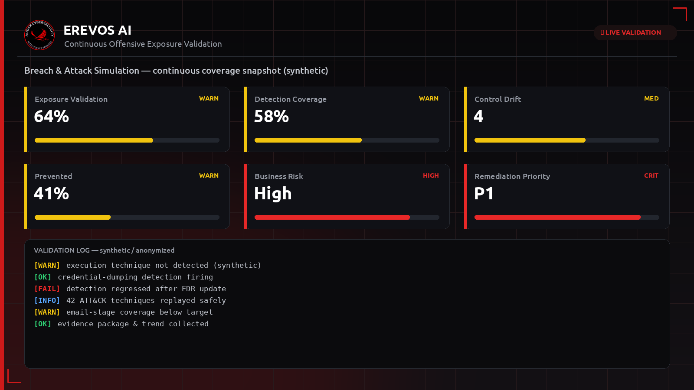
Task: Open the Detection Coverage card title
Action: pyautogui.click(x=291, y=99)
